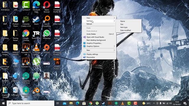
Task: Select the Branding Images folder
Action: point(5,49)
